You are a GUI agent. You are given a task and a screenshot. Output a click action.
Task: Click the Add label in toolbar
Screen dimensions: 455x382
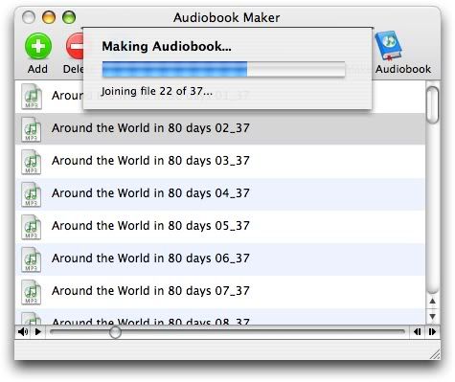click(x=37, y=69)
